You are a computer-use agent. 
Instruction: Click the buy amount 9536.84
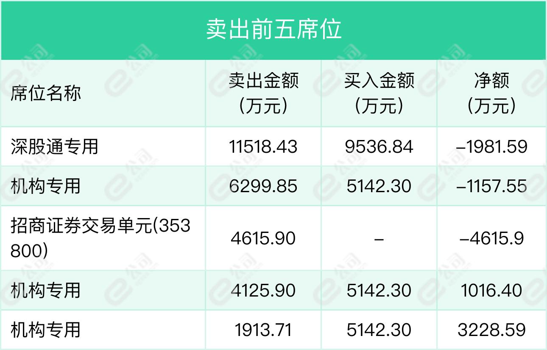379,147
